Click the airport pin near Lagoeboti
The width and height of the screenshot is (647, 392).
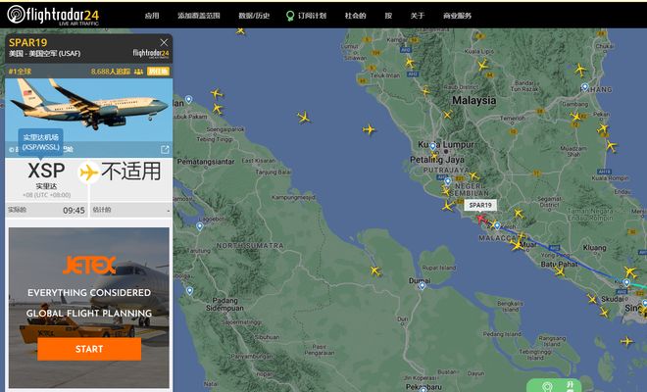(200, 226)
